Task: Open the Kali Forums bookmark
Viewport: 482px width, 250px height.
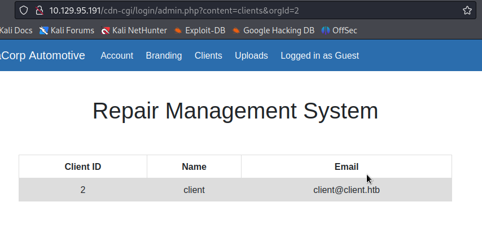Action: (x=67, y=30)
